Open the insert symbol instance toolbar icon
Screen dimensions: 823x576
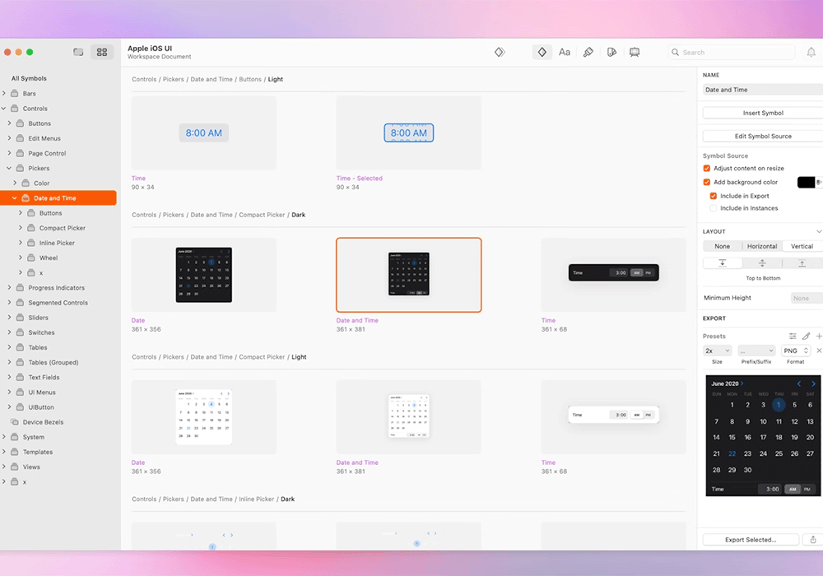click(x=500, y=52)
